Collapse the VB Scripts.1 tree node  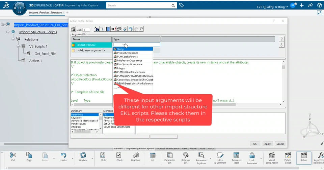click(x=18, y=46)
